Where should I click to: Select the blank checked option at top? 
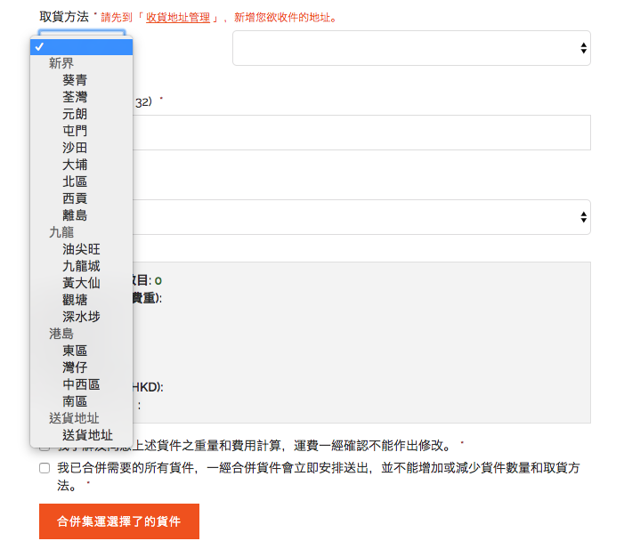click(x=81, y=46)
